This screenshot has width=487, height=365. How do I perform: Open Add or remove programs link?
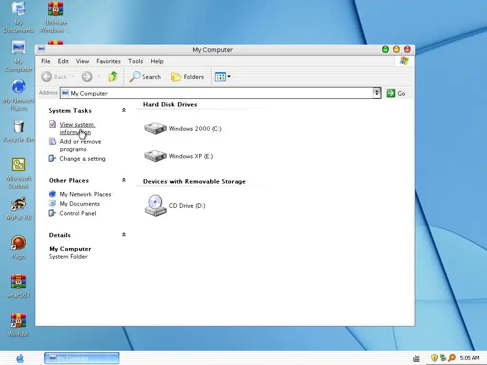point(80,145)
